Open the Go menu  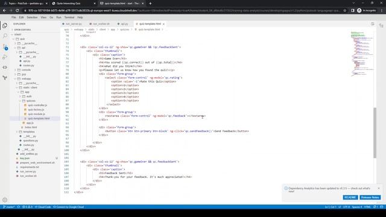click(x=51, y=17)
